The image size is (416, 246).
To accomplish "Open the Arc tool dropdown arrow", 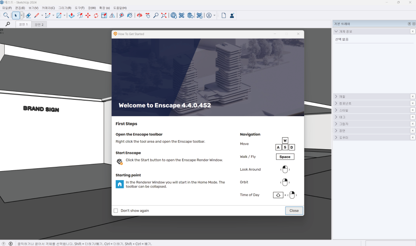I will 53,15.
